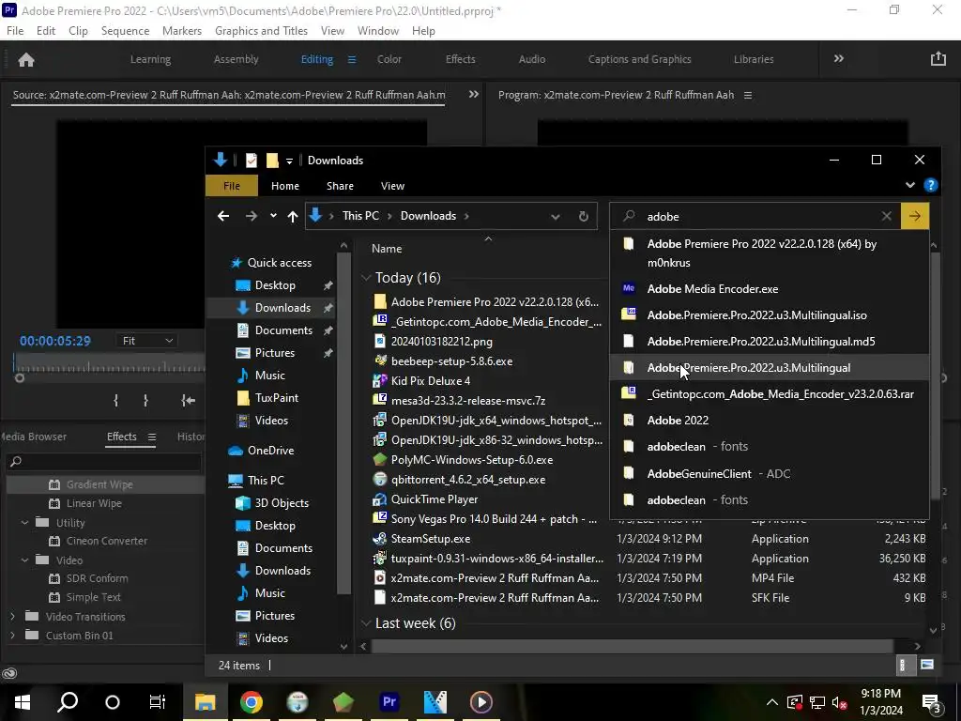Click the Mark Out bracket button
This screenshot has height=721, width=961.
[x=145, y=400]
